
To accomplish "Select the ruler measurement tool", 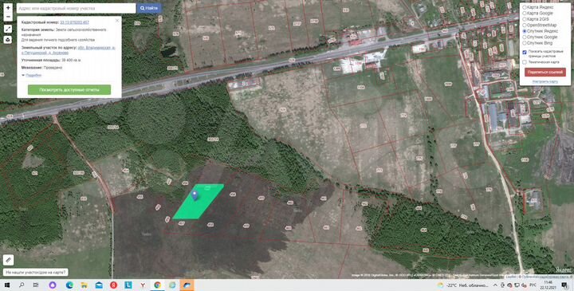I will coord(8,260).
